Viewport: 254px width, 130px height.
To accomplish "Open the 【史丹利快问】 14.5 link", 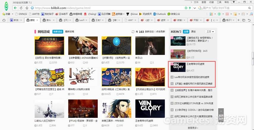I will [x=197, y=51].
